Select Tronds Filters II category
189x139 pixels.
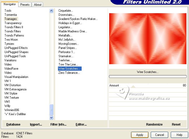[x=14, y=27]
